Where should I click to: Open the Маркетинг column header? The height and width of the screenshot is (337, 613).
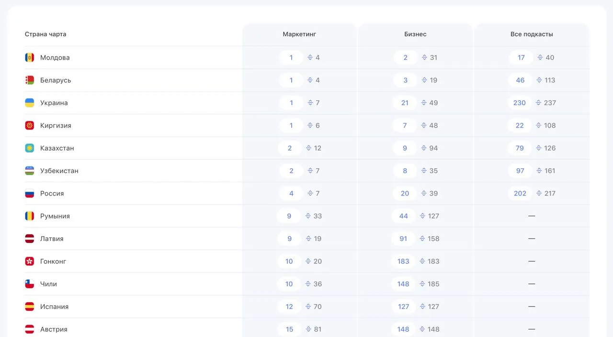pos(299,34)
